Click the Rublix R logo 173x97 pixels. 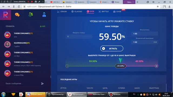pyautogui.click(x=5, y=15)
